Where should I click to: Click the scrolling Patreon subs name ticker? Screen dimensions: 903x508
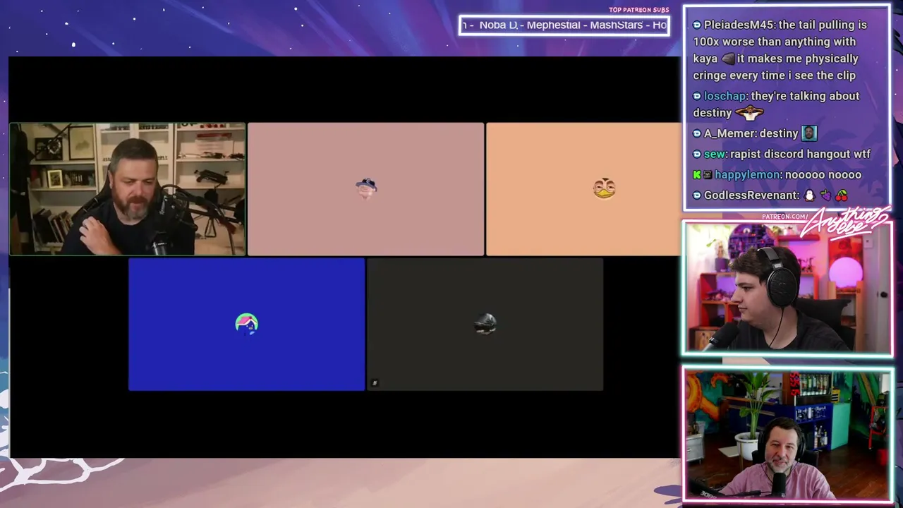tap(564, 25)
